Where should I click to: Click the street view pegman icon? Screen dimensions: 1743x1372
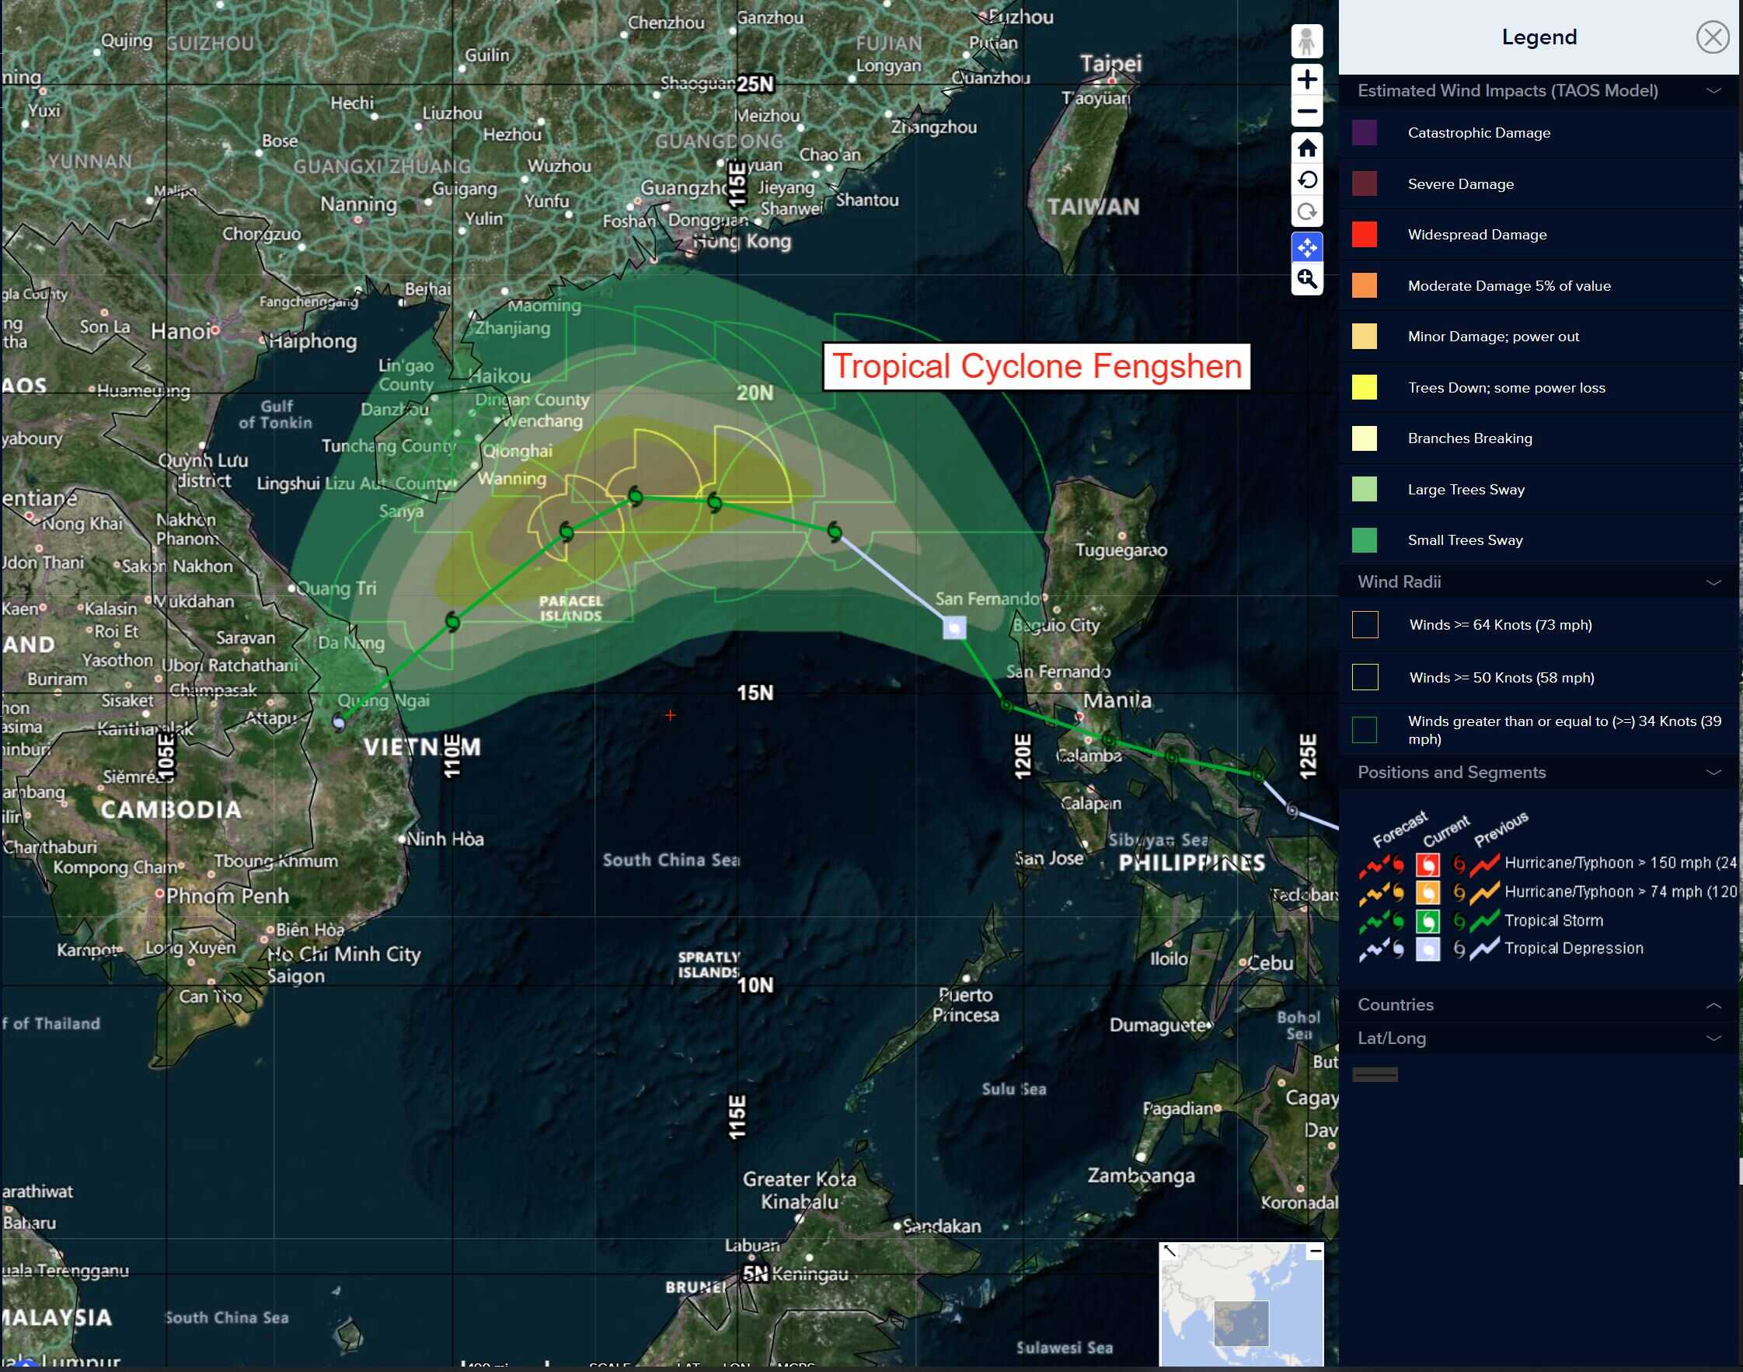pyautogui.click(x=1306, y=41)
